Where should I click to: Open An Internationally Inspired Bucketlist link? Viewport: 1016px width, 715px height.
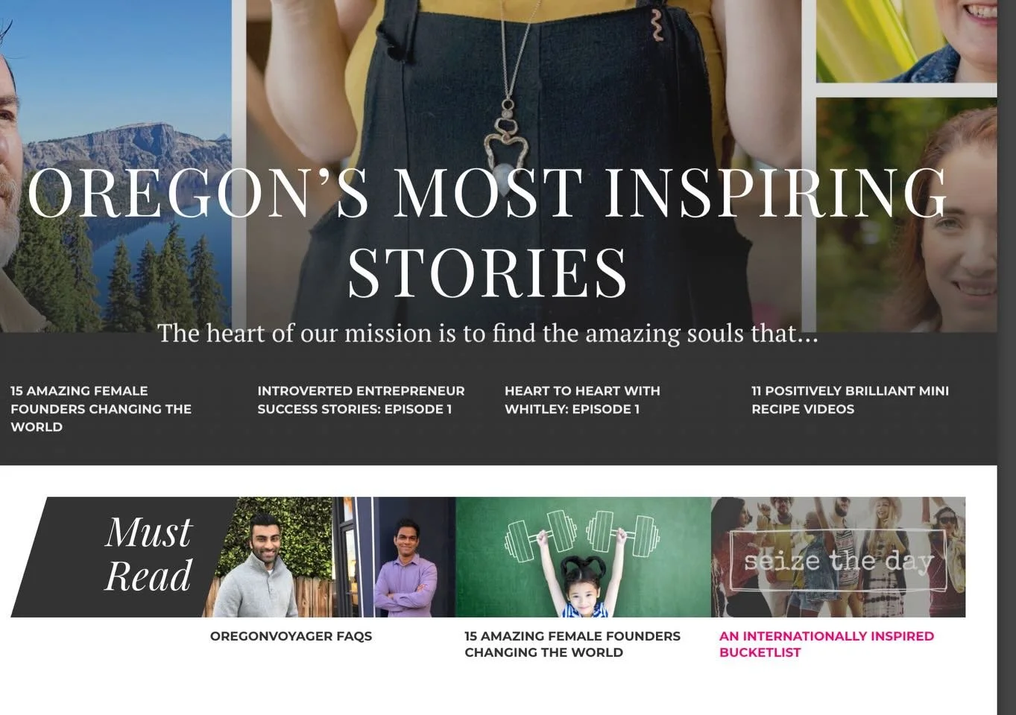[x=827, y=644]
